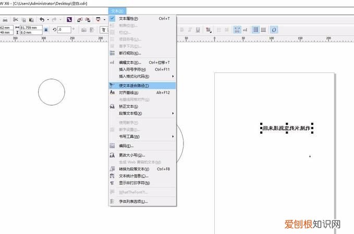Click the object width field 81.759 mm
The height and width of the screenshot is (234, 354).
31,28
